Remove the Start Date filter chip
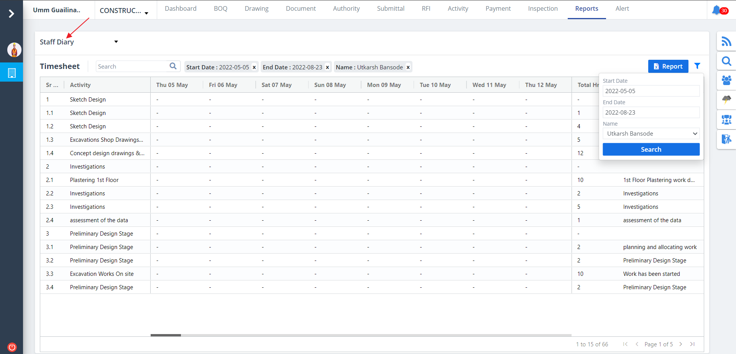This screenshot has width=736, height=354. tap(254, 67)
